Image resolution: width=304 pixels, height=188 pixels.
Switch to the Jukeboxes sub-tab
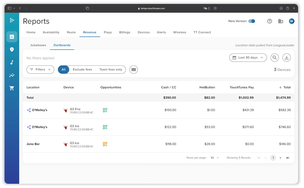tap(38, 45)
